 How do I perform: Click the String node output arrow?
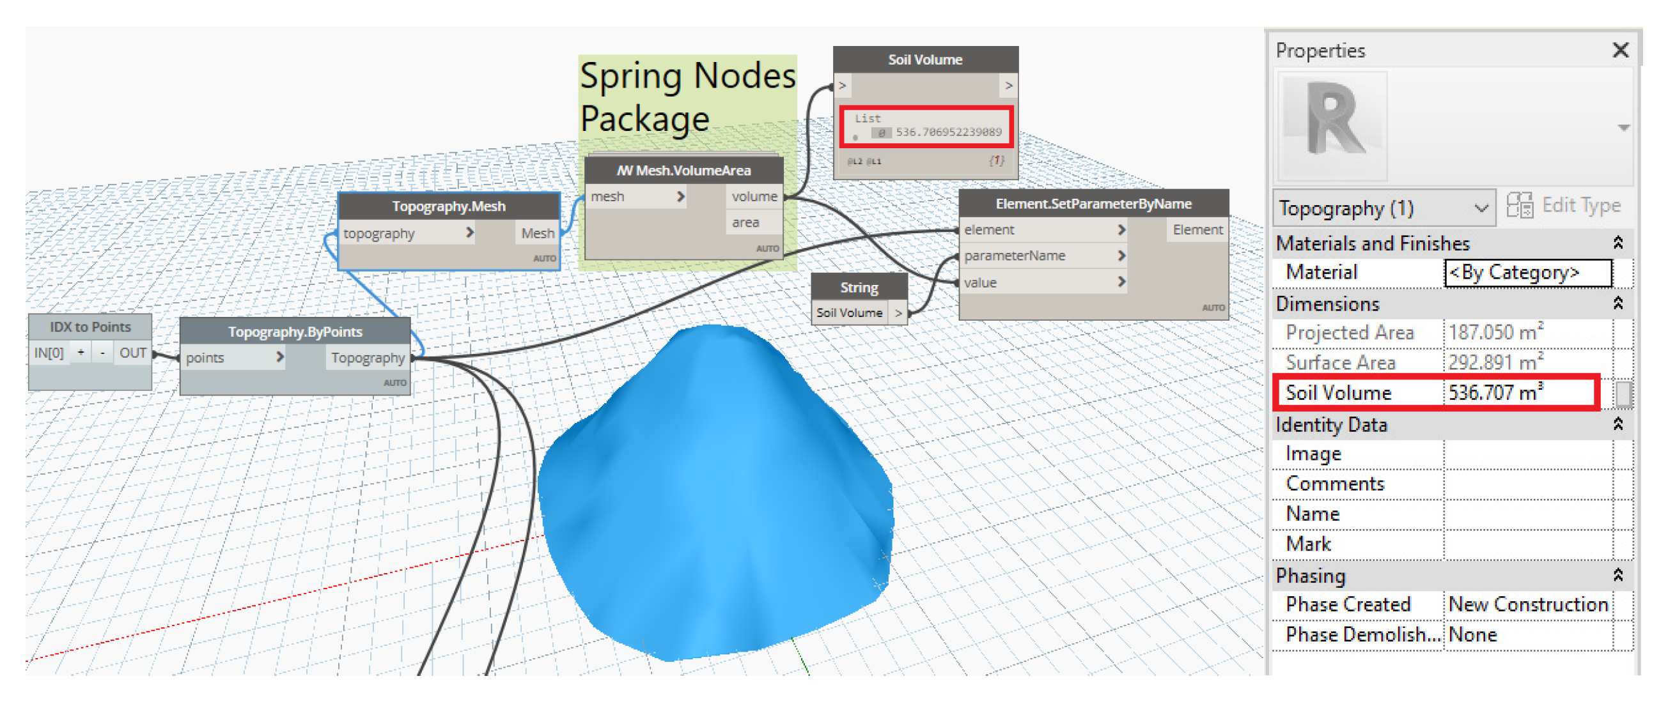click(x=898, y=312)
